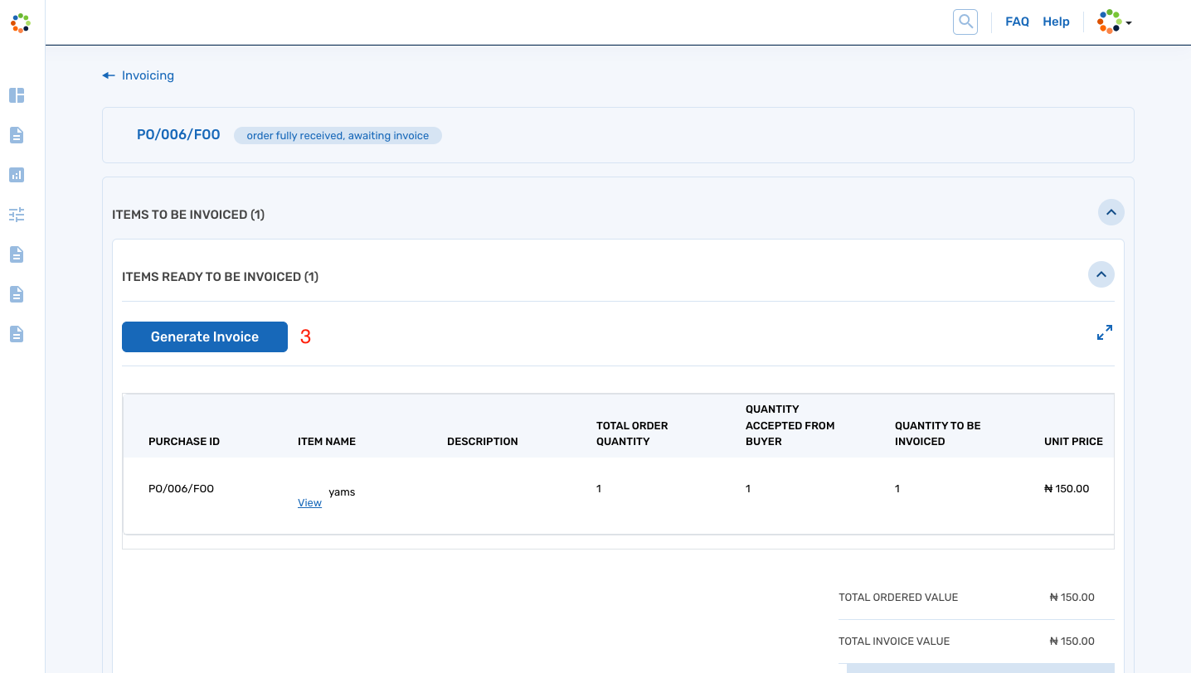Click document icon directly below dashboard icon
The height and width of the screenshot is (673, 1191).
17,135
